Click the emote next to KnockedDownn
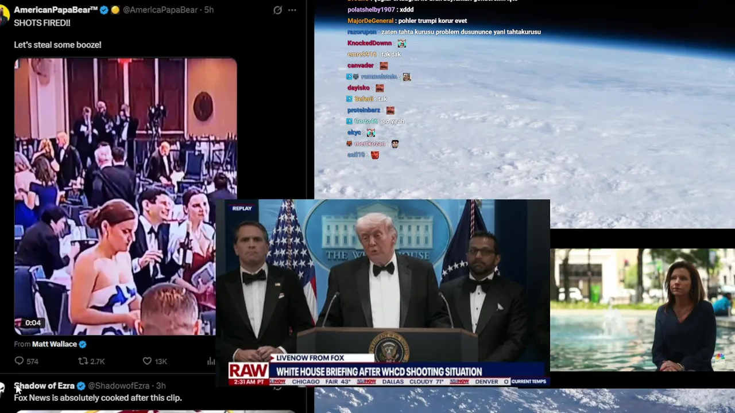The width and height of the screenshot is (735, 413). 401,43
